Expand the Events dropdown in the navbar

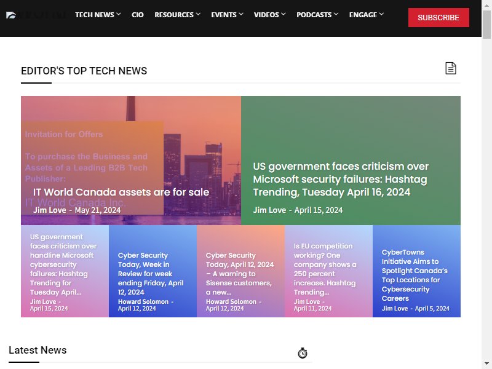pyautogui.click(x=227, y=15)
